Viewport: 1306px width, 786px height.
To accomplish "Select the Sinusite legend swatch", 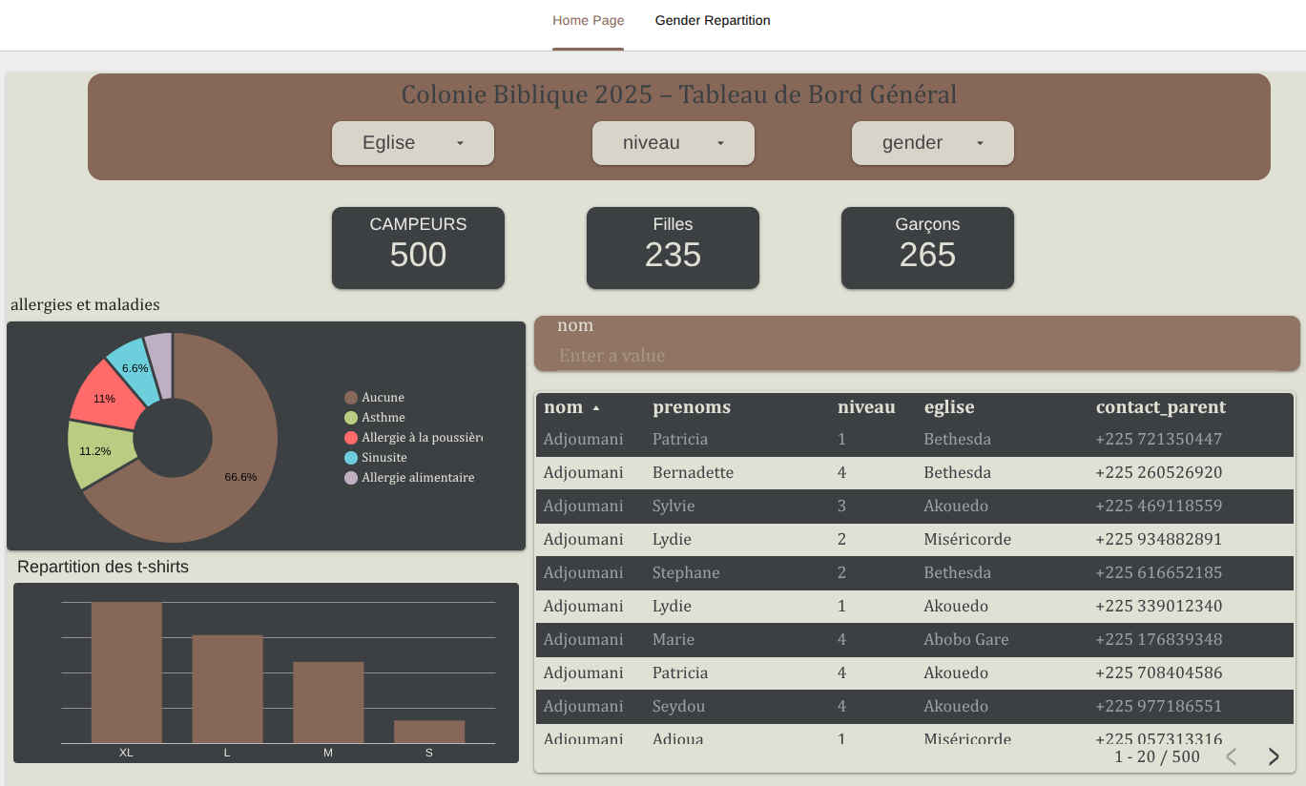I will 351,458.
